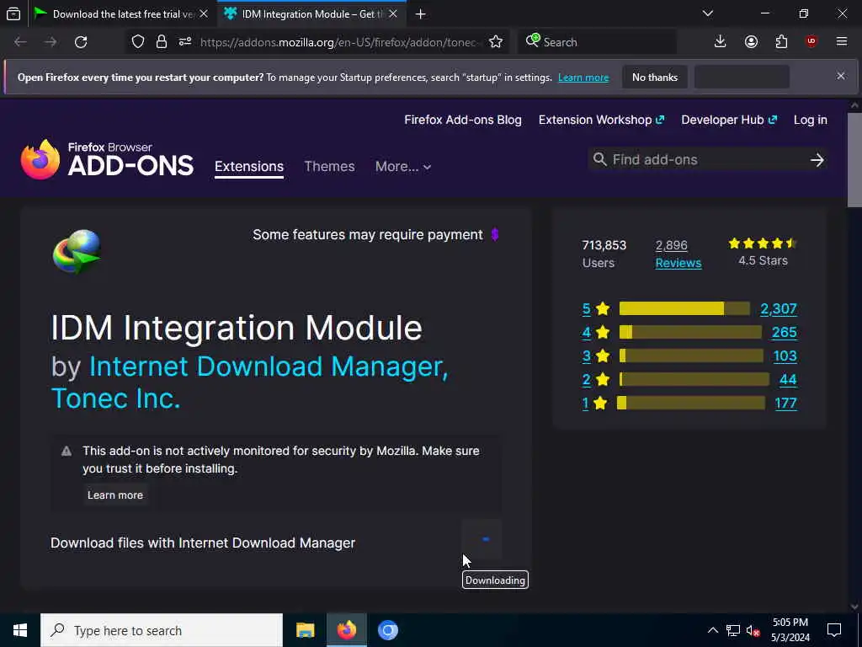
Task: Dismiss the startup notification bar
Action: tap(841, 76)
